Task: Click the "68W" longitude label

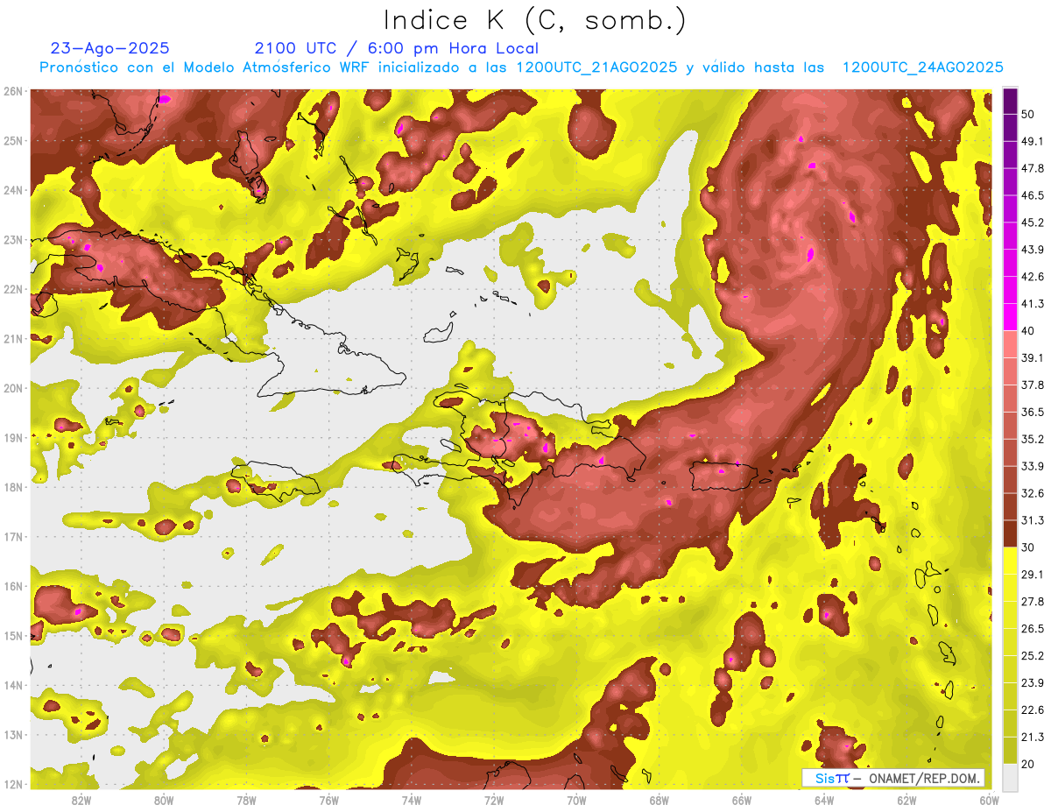Action: point(660,800)
